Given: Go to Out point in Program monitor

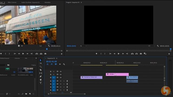Looking at the screenshot, I should (x=127, y=54).
